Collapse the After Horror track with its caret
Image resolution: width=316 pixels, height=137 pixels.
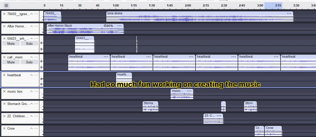point(32,26)
